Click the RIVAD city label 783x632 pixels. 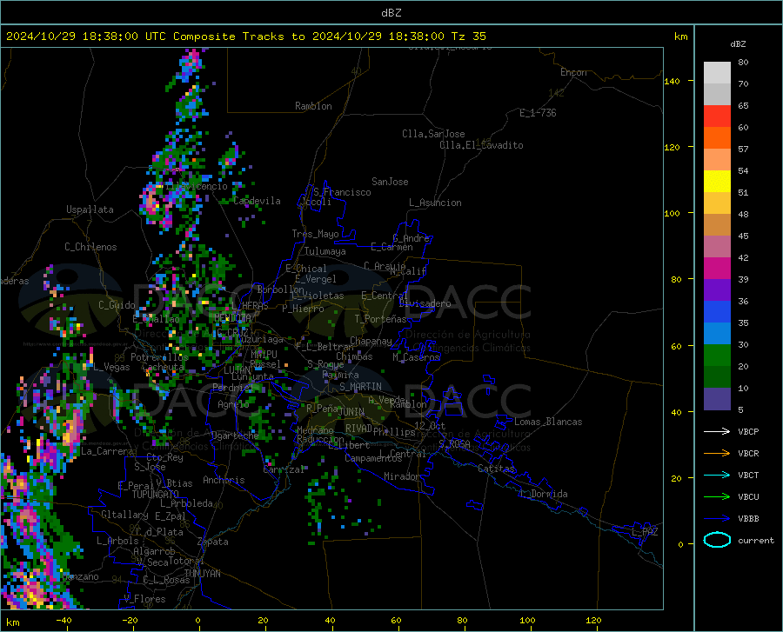(358, 429)
